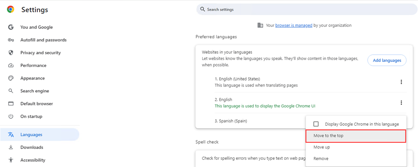The width and height of the screenshot is (418, 167).
Task: Click the speedometer Performance icon
Action: (x=11, y=66)
